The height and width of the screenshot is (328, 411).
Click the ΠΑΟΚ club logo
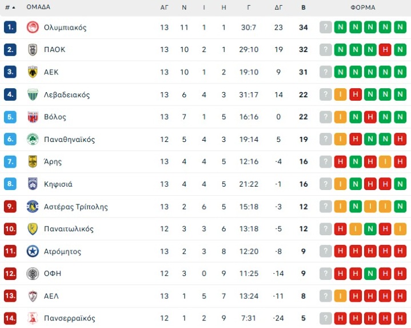coord(33,50)
